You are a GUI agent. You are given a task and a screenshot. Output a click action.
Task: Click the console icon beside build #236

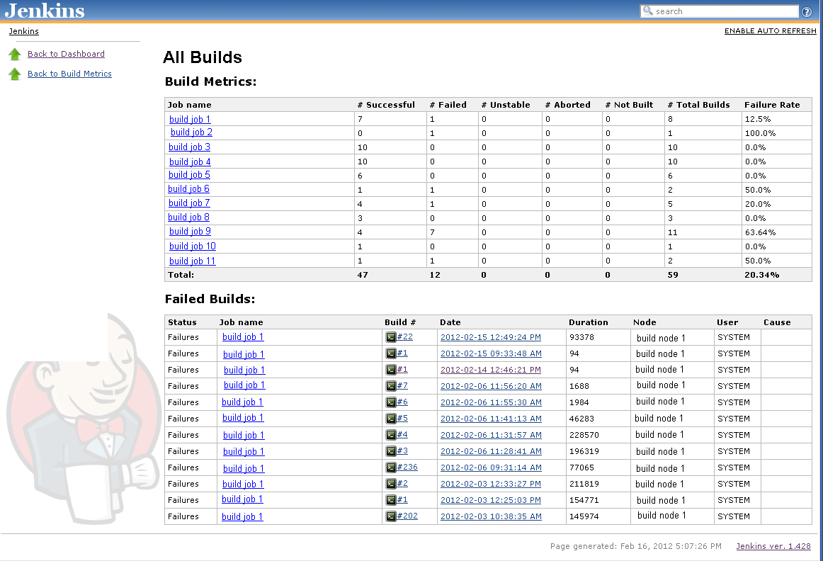(391, 467)
